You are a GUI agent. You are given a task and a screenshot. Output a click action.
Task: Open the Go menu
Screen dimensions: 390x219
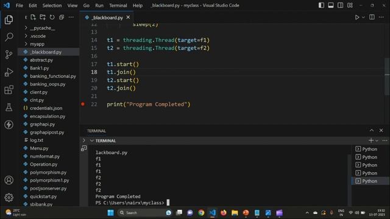(x=87, y=5)
